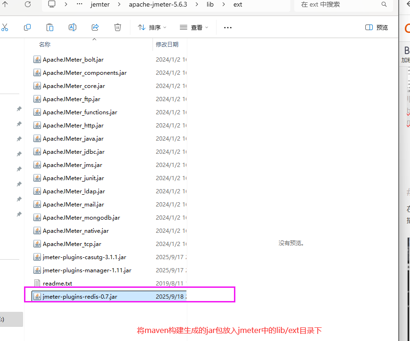Click jar icon of ApacheJMeter_bolt.jar
Viewport: 410px width, 341px height.
coord(37,60)
